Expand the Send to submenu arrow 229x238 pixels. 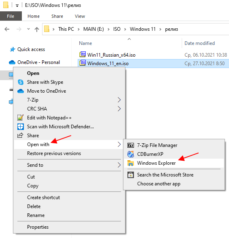point(119,165)
